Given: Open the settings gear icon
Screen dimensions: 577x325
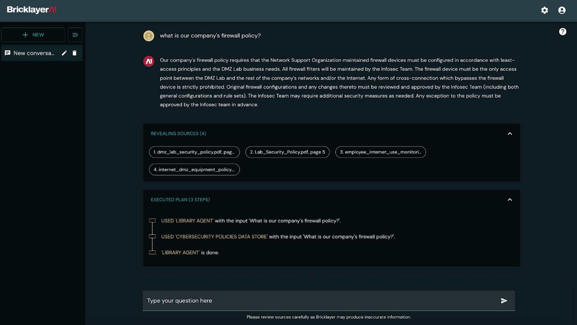Looking at the screenshot, I should point(544,10).
